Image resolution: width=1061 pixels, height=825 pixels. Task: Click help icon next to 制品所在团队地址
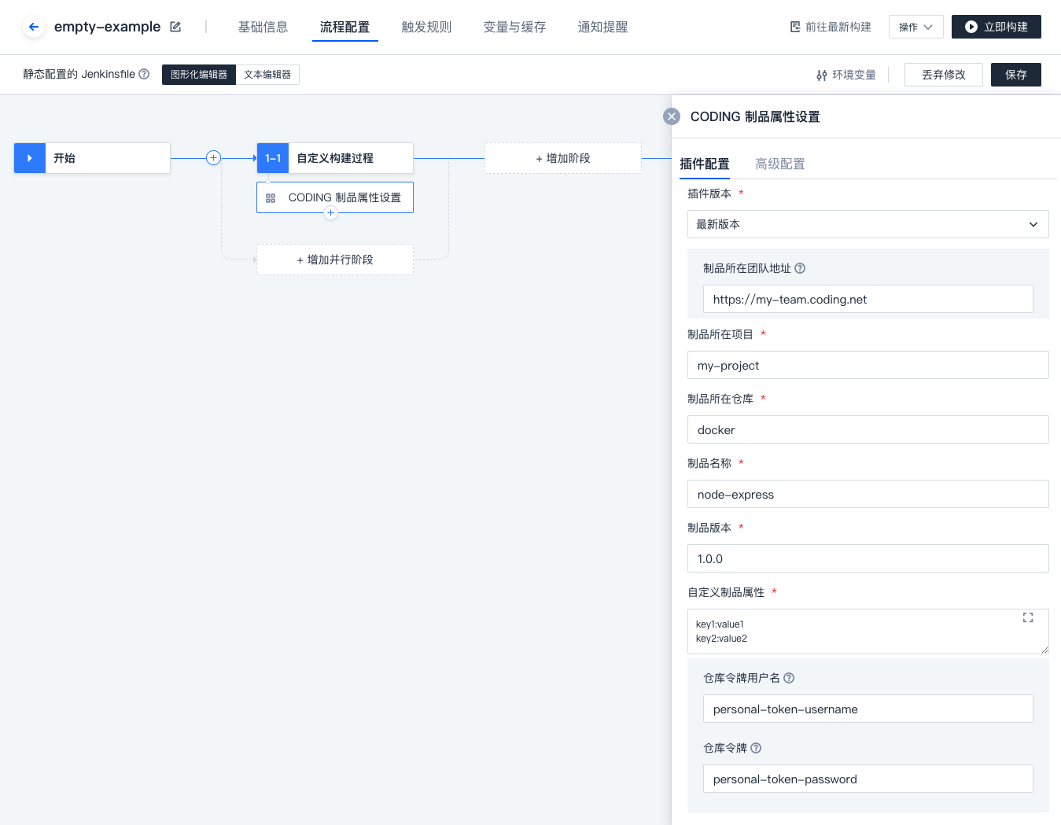[800, 268]
